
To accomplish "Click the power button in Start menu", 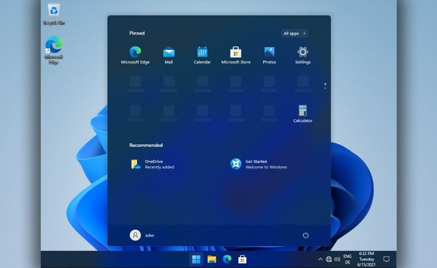I will [x=305, y=235].
